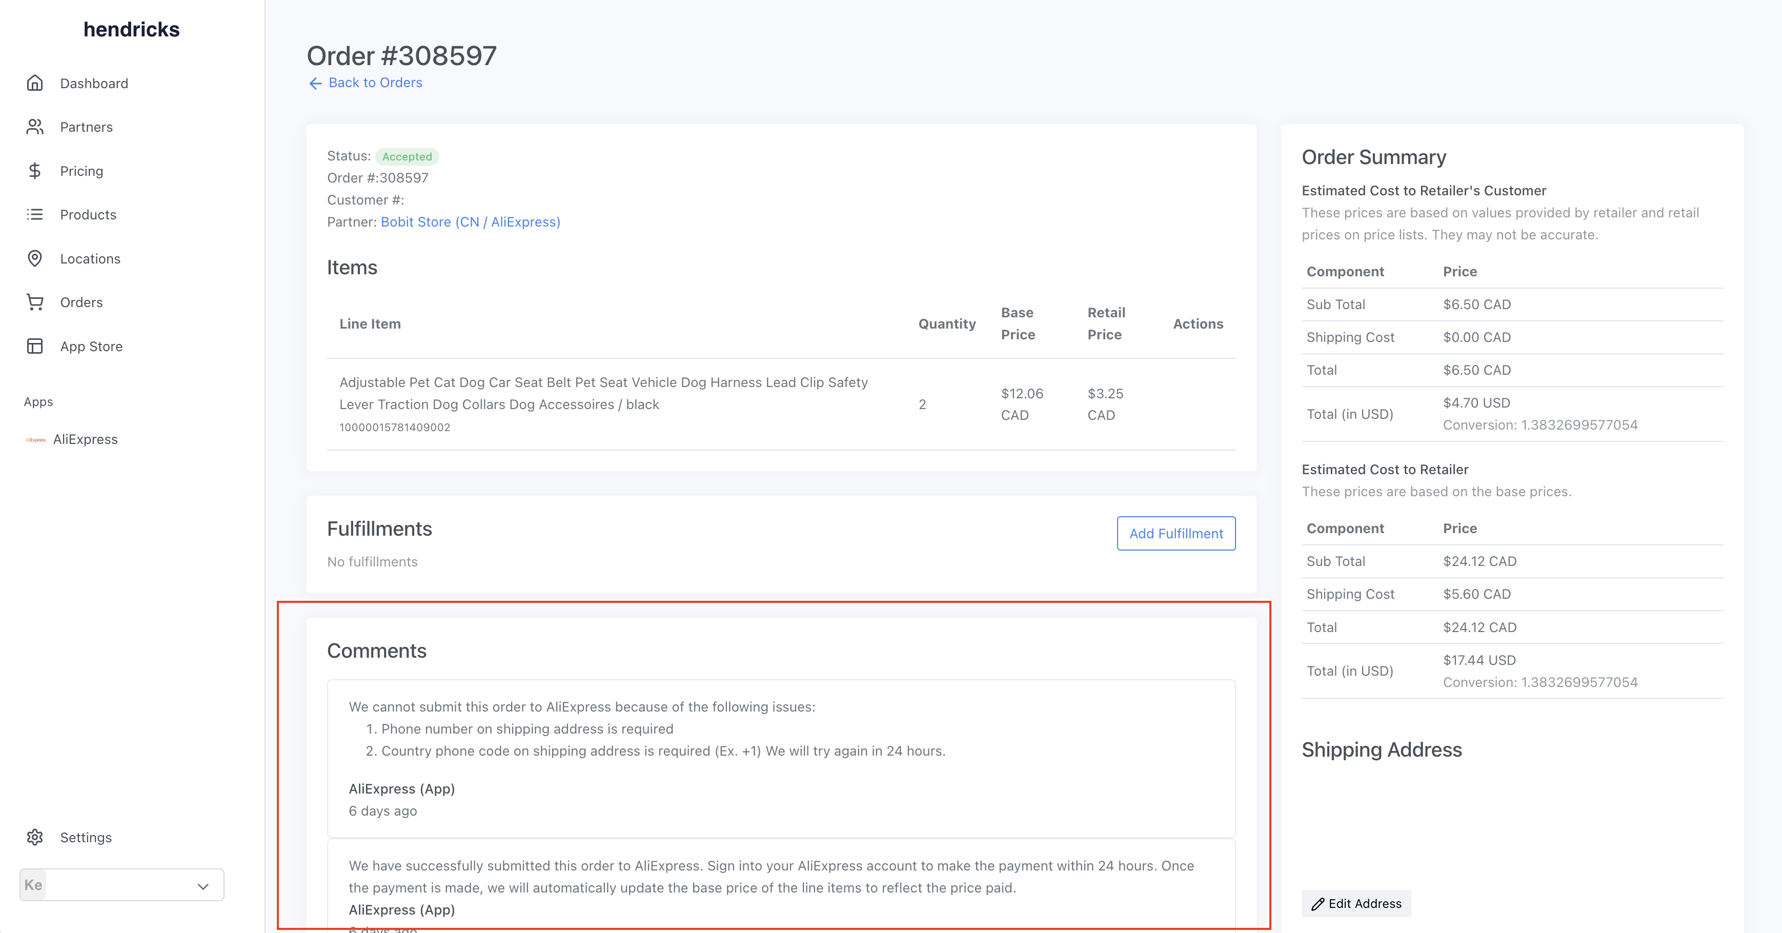1782x933 pixels.
Task: Click the SKU 10000015781409002
Action: (x=394, y=428)
